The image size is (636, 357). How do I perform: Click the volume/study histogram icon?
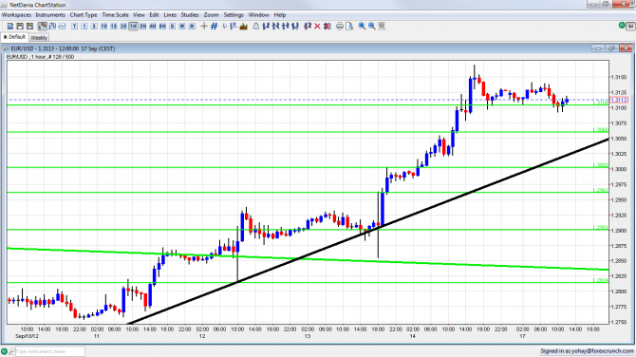(244, 26)
